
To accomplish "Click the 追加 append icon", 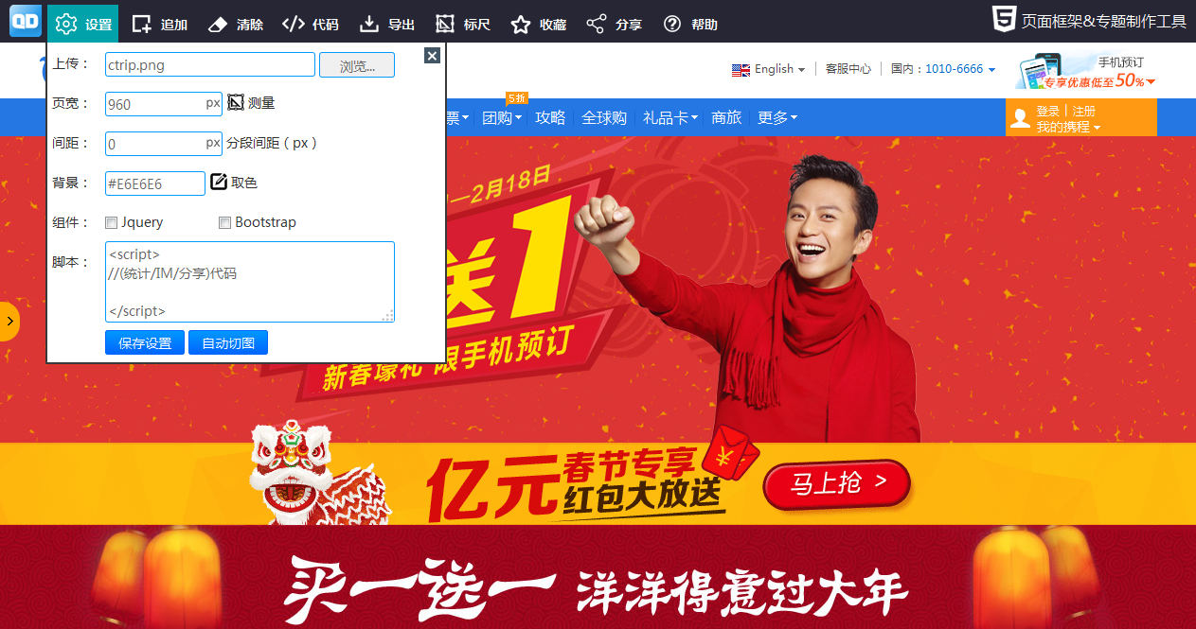I will [x=142, y=25].
